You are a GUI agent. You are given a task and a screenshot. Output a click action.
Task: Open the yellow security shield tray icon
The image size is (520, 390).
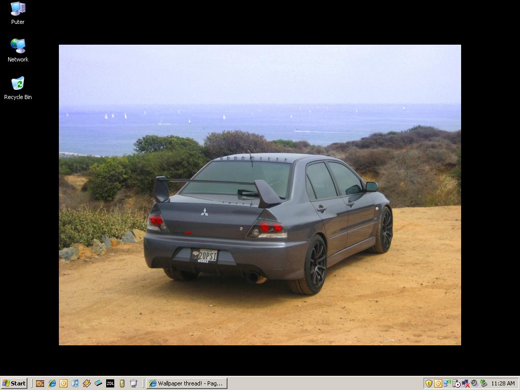(429, 383)
